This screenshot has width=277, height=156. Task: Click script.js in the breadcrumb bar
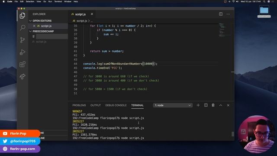[x=82, y=21]
